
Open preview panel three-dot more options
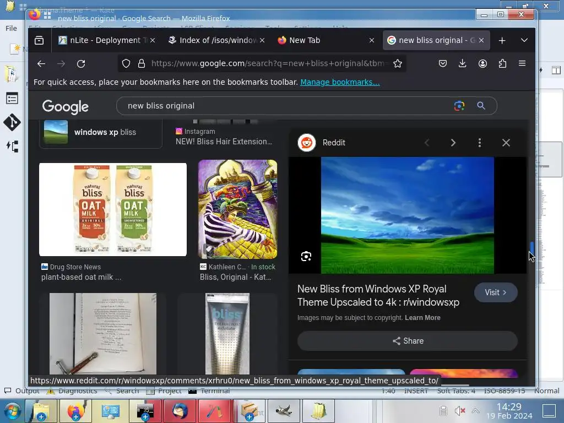tap(480, 143)
